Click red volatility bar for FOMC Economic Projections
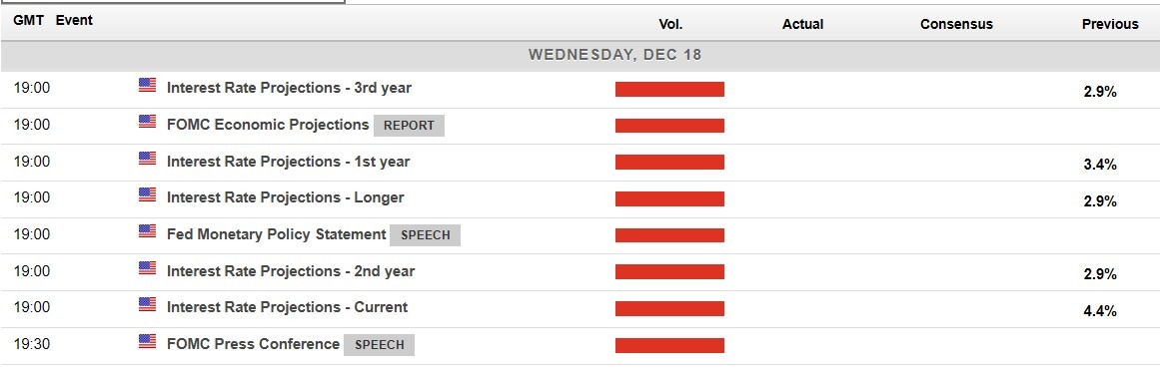1160x375 pixels. coord(669,126)
